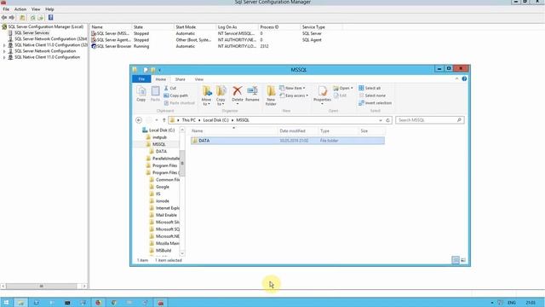Open the File menu in Configuration Manager

tap(6, 9)
